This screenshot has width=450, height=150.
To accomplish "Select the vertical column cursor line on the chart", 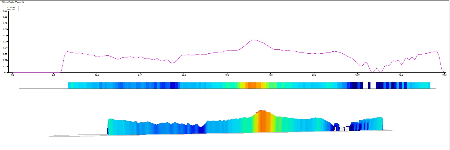I will click(13, 42).
